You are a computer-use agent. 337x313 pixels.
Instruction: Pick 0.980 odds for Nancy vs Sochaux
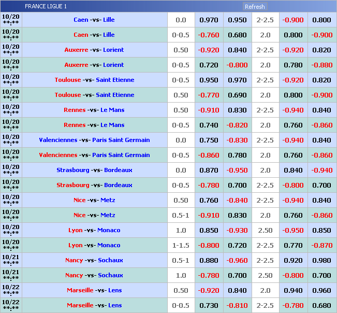(x=321, y=261)
